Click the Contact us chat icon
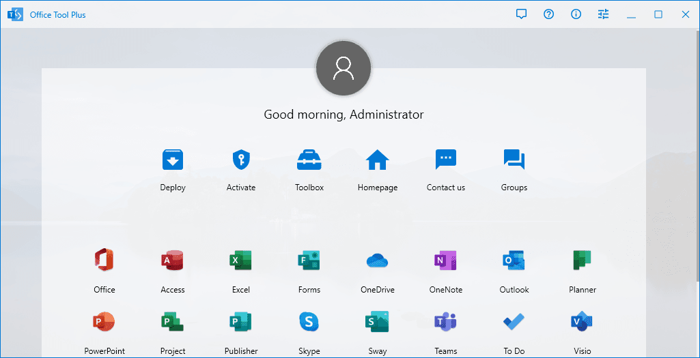This screenshot has height=358, width=700. [446, 160]
